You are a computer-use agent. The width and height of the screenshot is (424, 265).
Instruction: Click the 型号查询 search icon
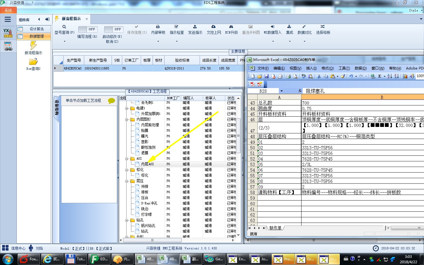coord(64,27)
